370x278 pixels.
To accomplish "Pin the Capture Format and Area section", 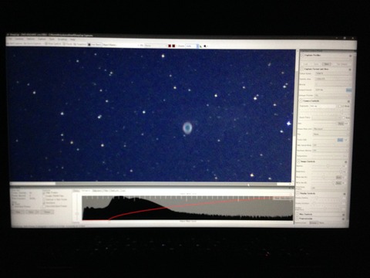I will pyautogui.click(x=350, y=69).
